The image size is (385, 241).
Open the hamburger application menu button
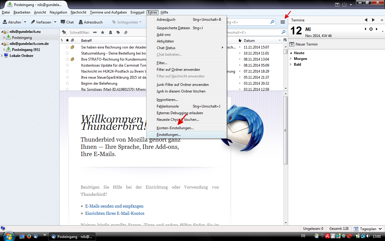click(282, 22)
